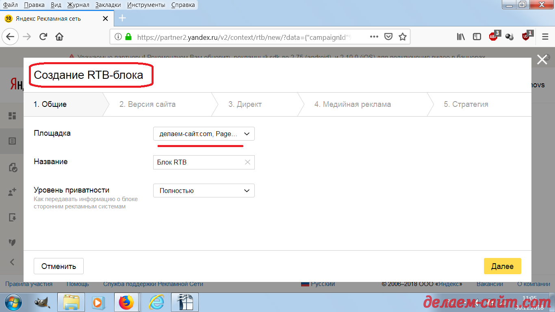Open a new browser tab

click(x=122, y=18)
